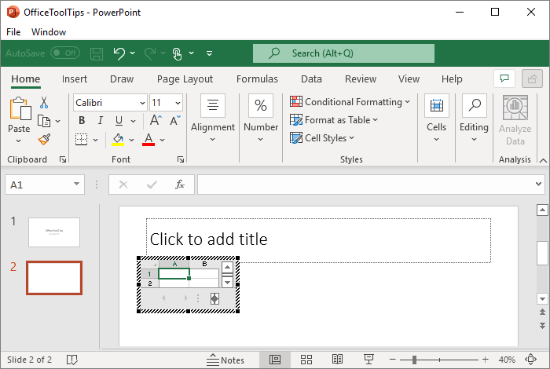The width and height of the screenshot is (550, 369).
Task: Switch to the Data tab
Action: 311,79
